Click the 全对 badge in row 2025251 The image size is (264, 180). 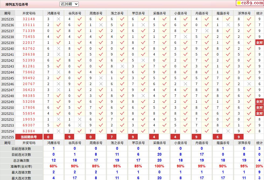point(259,113)
